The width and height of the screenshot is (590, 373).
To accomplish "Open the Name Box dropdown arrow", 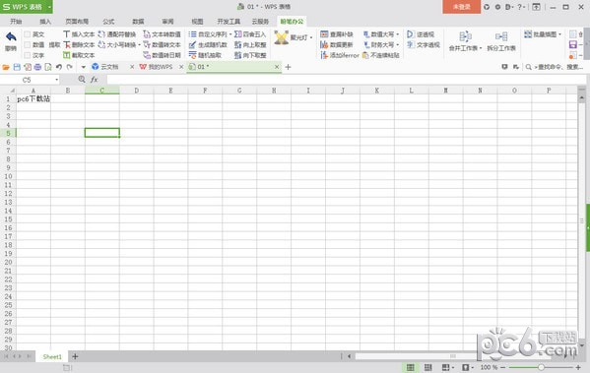I will click(x=57, y=80).
